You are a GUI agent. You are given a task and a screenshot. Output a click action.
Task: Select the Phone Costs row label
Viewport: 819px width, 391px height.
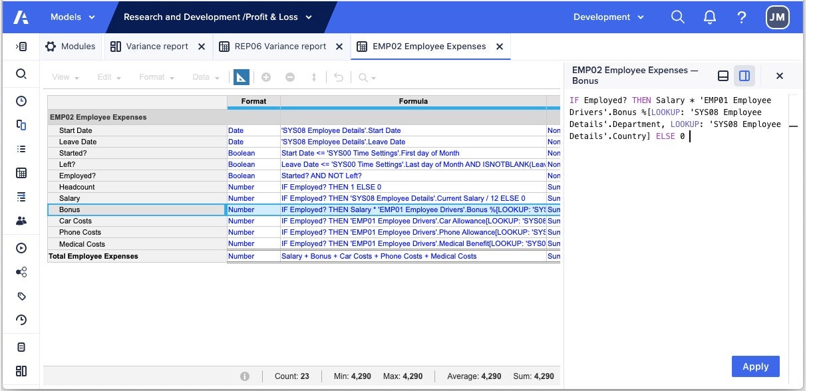(137, 233)
